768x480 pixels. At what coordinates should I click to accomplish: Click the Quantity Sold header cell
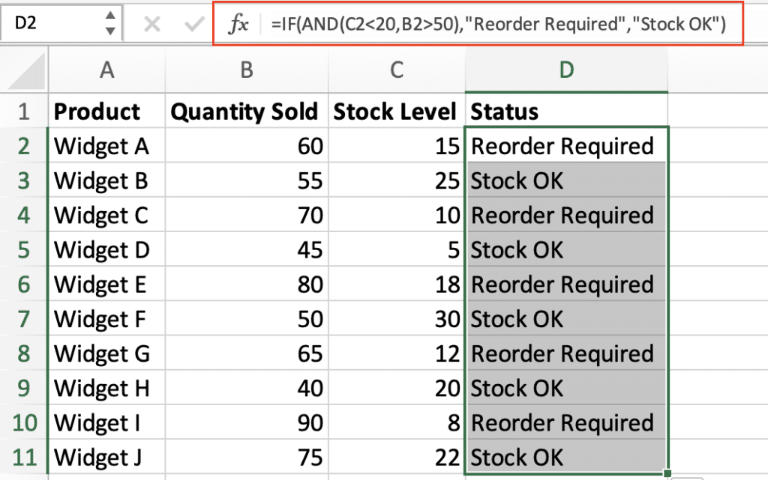pyautogui.click(x=247, y=111)
